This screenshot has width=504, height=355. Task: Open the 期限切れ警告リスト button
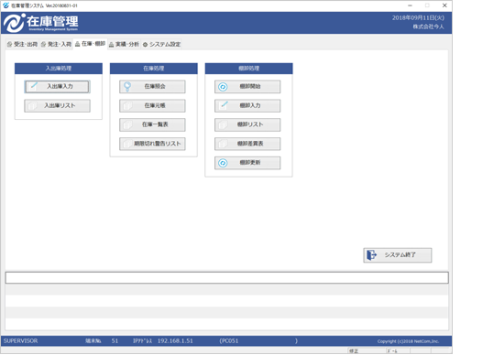point(152,144)
